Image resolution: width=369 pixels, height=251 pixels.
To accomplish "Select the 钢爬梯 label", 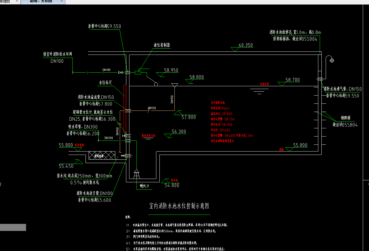I will [345, 118].
